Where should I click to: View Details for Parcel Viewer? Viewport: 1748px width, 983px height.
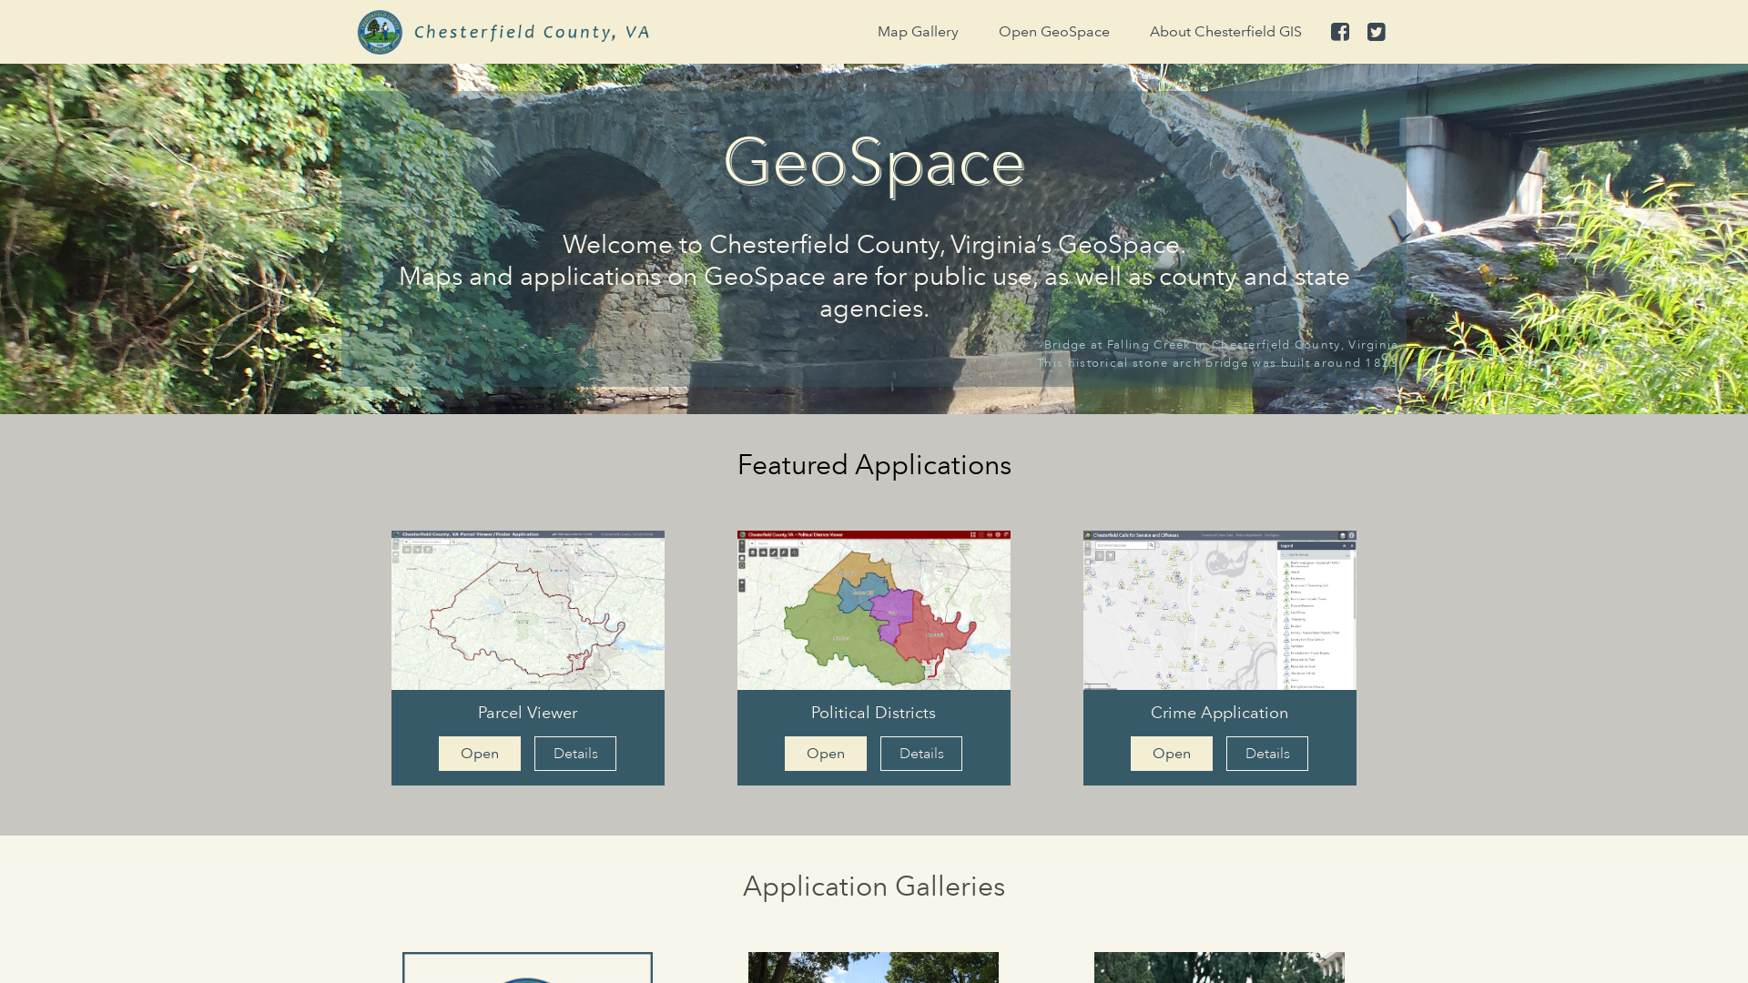(575, 754)
